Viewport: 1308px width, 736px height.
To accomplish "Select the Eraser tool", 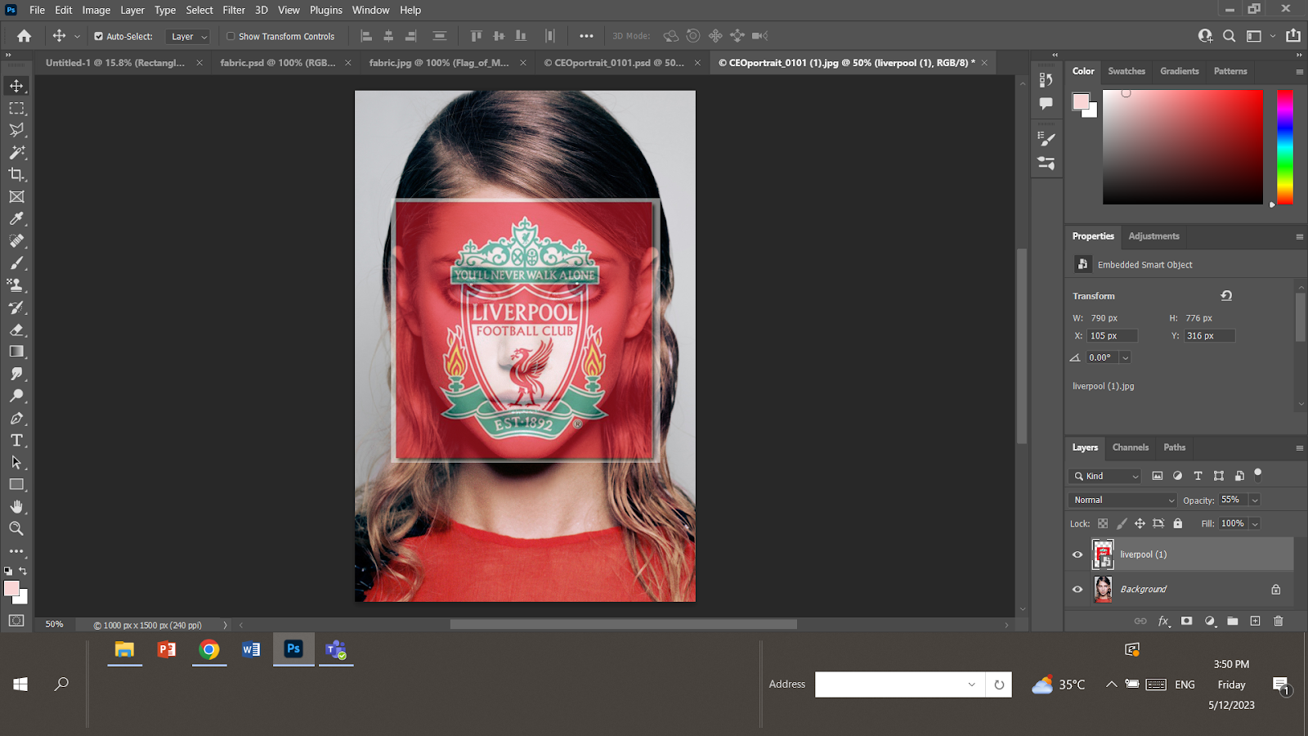I will click(16, 330).
